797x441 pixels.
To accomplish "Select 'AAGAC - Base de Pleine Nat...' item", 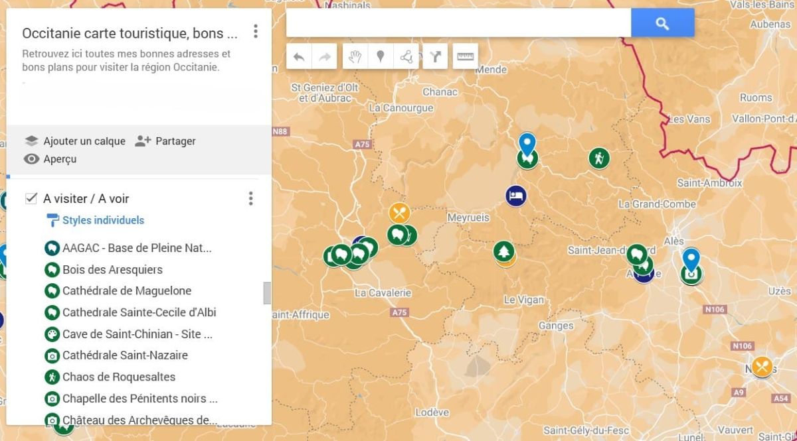I will click(137, 248).
